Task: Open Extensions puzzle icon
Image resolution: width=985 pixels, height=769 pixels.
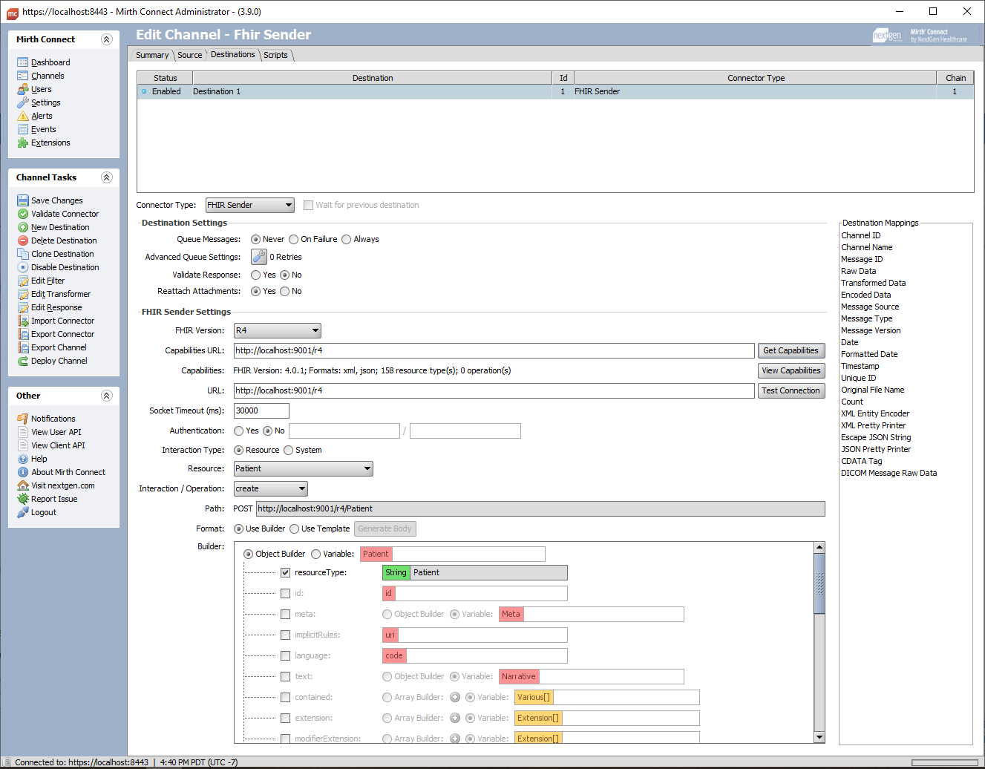Action: 23,143
